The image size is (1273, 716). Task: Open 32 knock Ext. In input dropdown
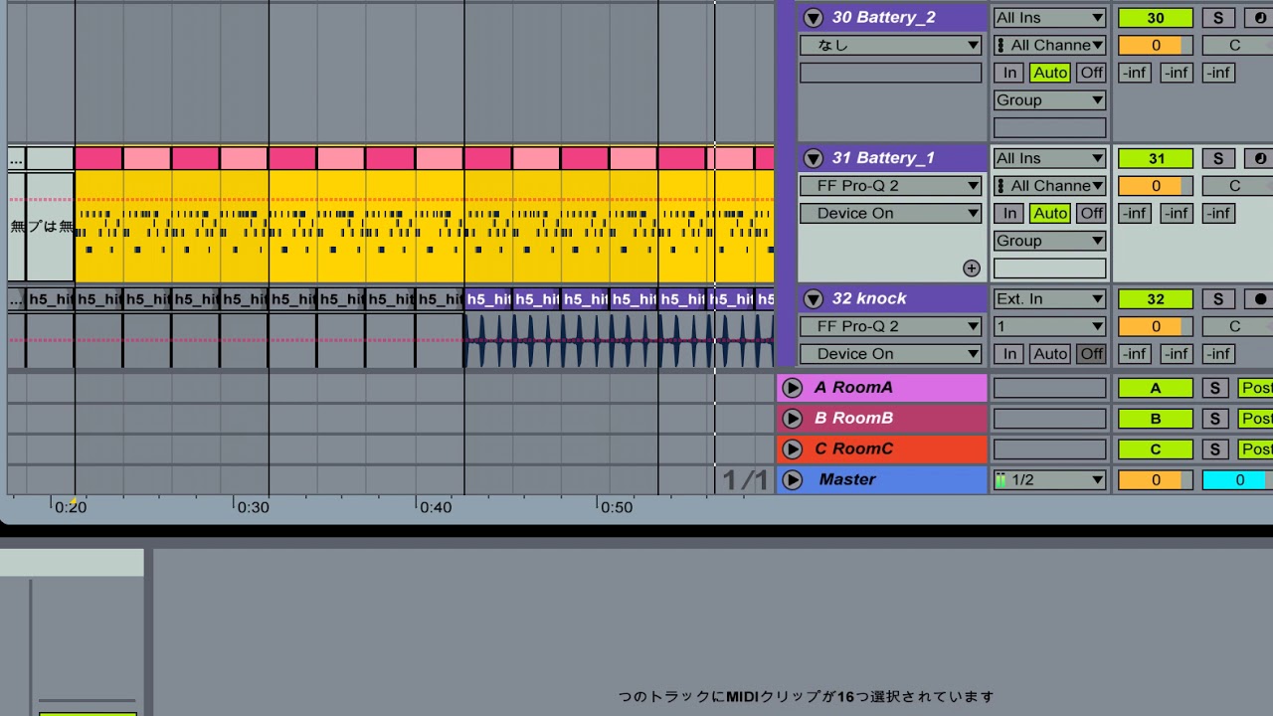pyautogui.click(x=1050, y=298)
